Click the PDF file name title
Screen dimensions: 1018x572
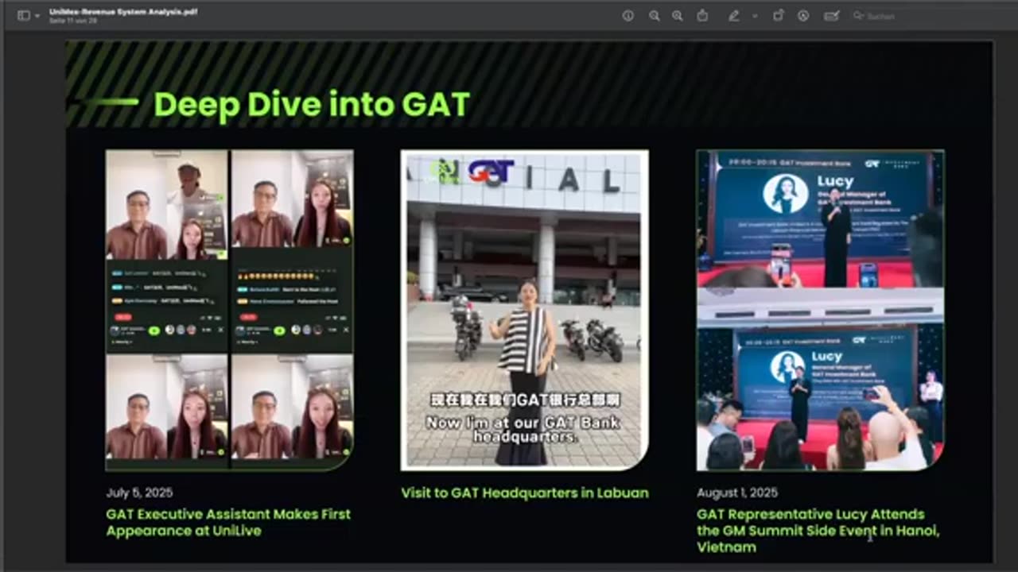click(x=123, y=12)
